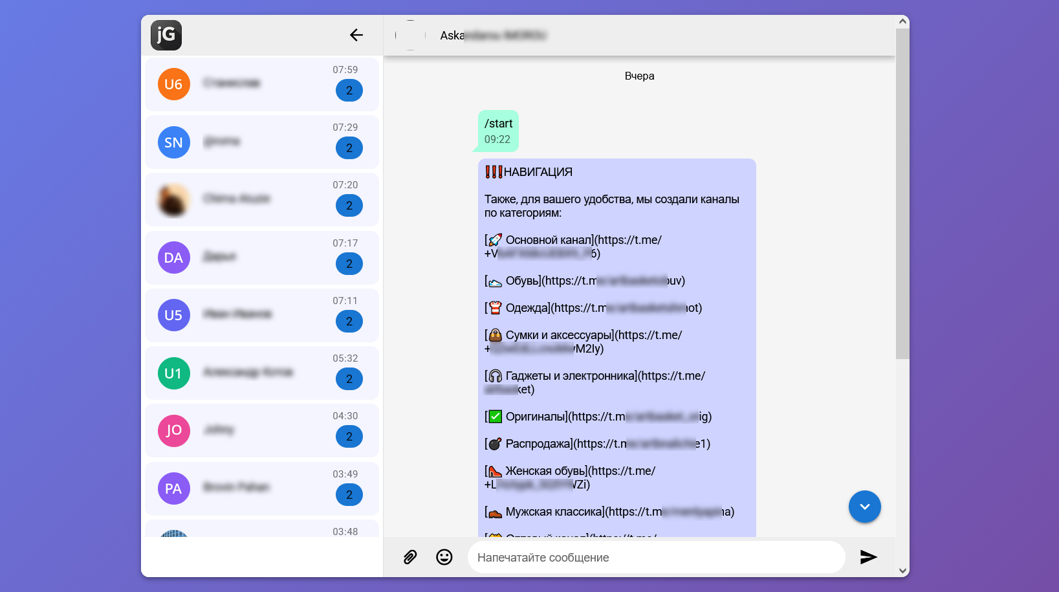Open chat with orange U6 avatar

pos(174,84)
